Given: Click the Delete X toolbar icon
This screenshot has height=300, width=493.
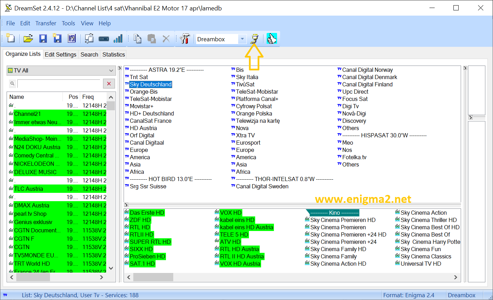Looking at the screenshot, I should coord(166,39).
